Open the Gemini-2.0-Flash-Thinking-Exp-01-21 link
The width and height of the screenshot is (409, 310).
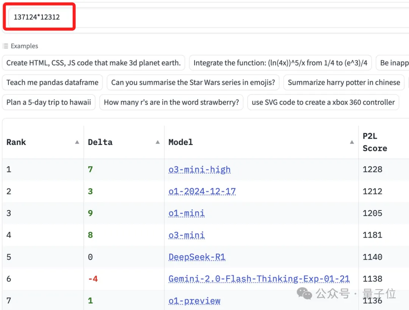click(x=259, y=279)
